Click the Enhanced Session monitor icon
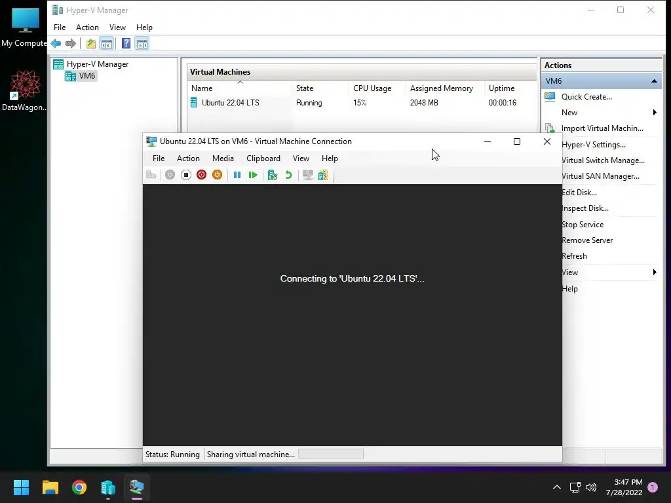The image size is (671, 503). 308,175
